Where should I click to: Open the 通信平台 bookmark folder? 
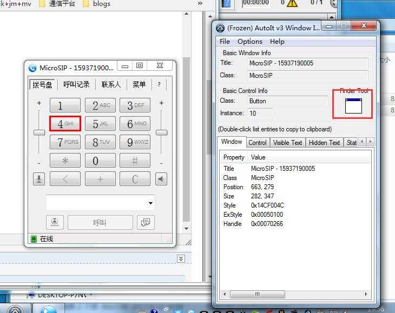pos(57,4)
